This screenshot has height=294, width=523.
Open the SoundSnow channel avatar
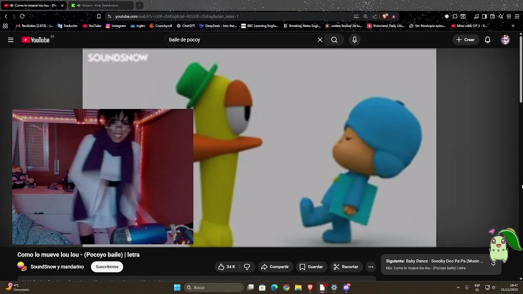[22, 266]
